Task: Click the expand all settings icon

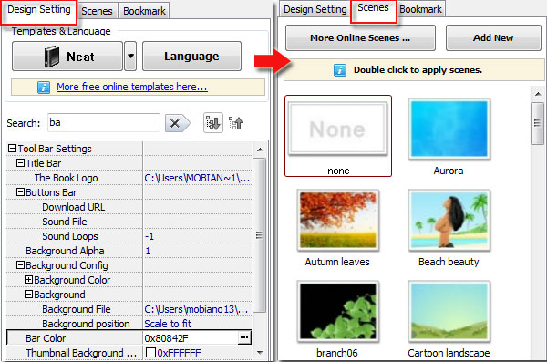Action: (x=212, y=123)
